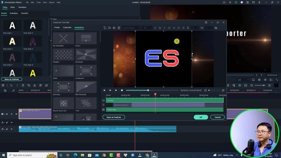Open the font family dropdown
The image size is (281, 158).
(x=131, y=28)
